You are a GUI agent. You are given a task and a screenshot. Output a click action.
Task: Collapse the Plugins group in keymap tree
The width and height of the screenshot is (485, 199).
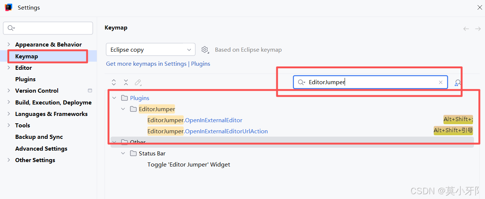[114, 98]
